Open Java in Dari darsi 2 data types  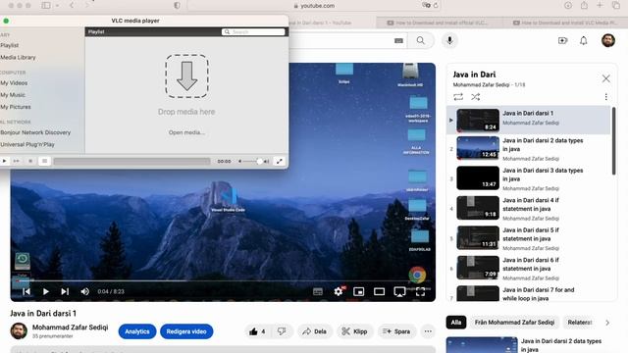[528, 148]
